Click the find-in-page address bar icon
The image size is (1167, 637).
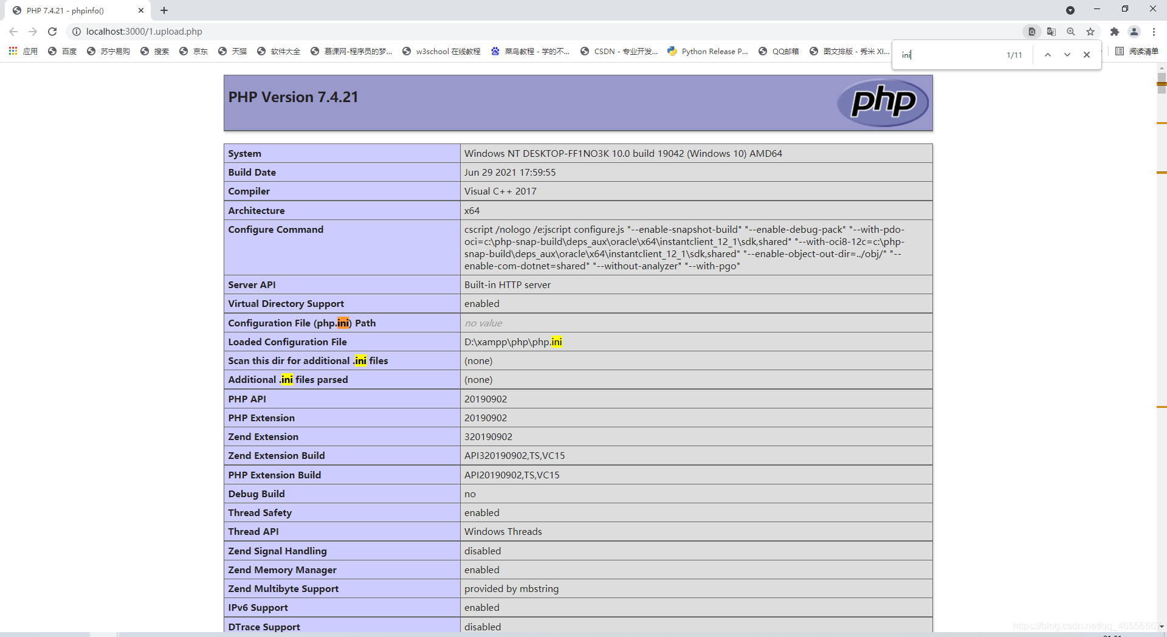[x=1032, y=32]
